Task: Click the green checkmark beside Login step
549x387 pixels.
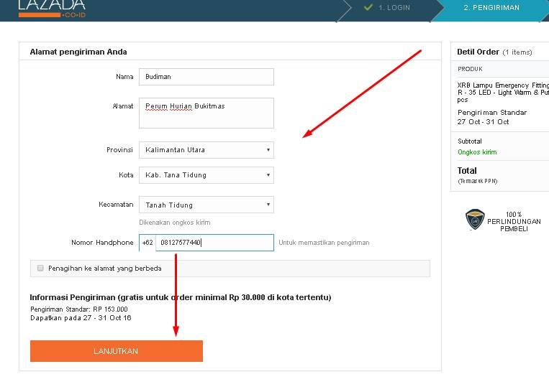Action: pyautogui.click(x=368, y=7)
